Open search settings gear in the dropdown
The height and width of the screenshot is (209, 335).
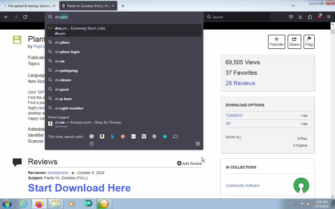(198, 144)
